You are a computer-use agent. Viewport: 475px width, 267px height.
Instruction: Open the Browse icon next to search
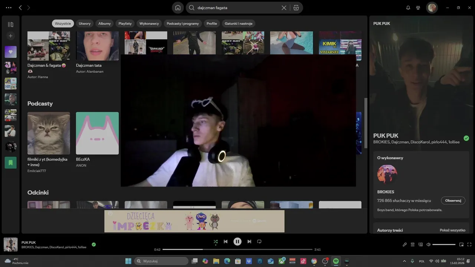click(296, 7)
